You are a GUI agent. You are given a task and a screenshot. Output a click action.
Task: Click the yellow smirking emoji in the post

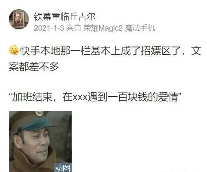14,50
